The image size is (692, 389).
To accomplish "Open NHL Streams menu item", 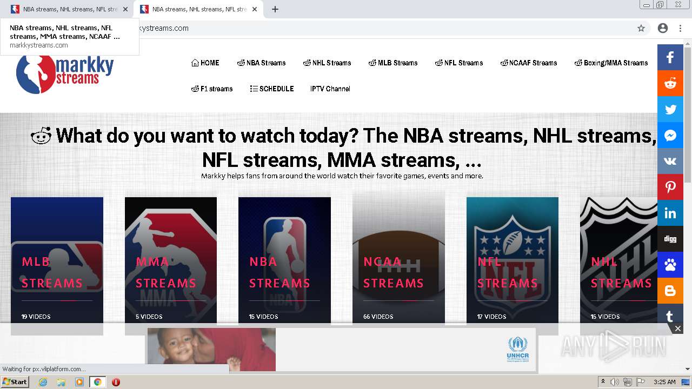I will tap(327, 63).
